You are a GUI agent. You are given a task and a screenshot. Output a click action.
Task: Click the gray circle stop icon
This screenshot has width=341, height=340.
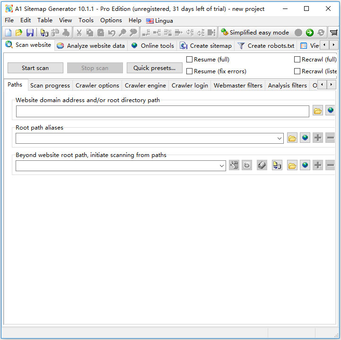click(x=298, y=33)
